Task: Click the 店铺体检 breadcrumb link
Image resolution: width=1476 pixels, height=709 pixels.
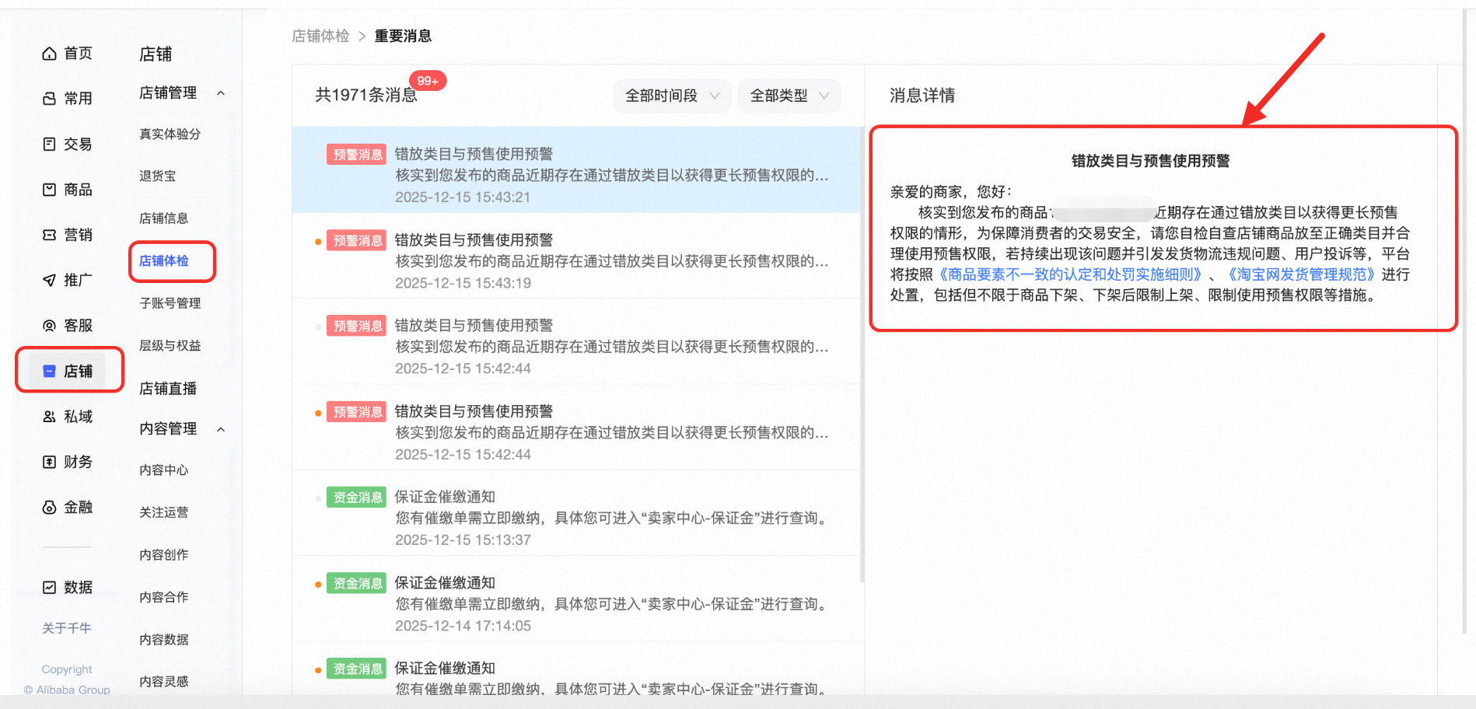Action: tap(320, 36)
